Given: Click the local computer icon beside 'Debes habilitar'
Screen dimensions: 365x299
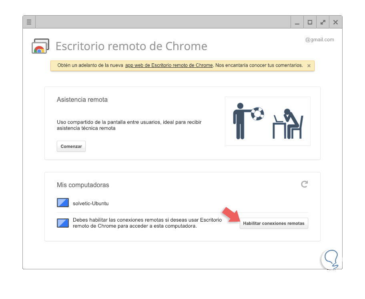Looking at the screenshot, I should tap(63, 223).
